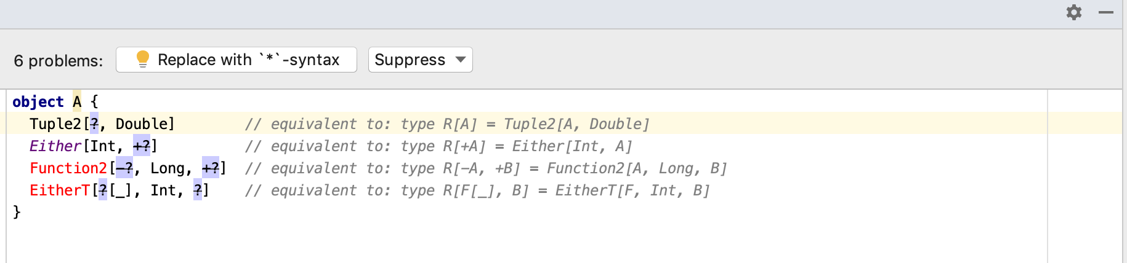Screen dimensions: 1127x263
Task: Click the -? placeholder in Function2
Action: (124, 168)
